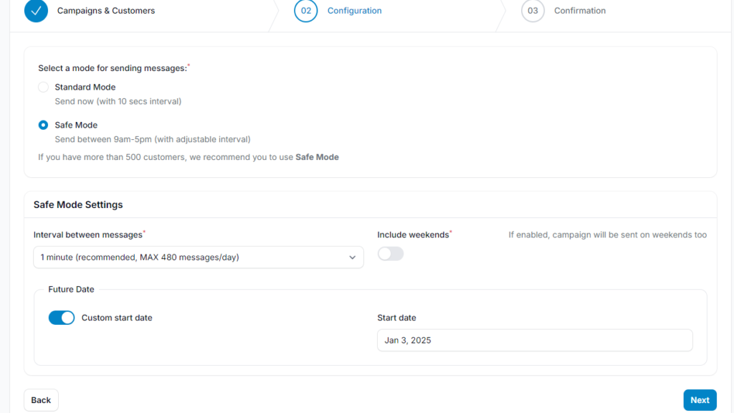Click the 03 step circle

[x=533, y=10]
